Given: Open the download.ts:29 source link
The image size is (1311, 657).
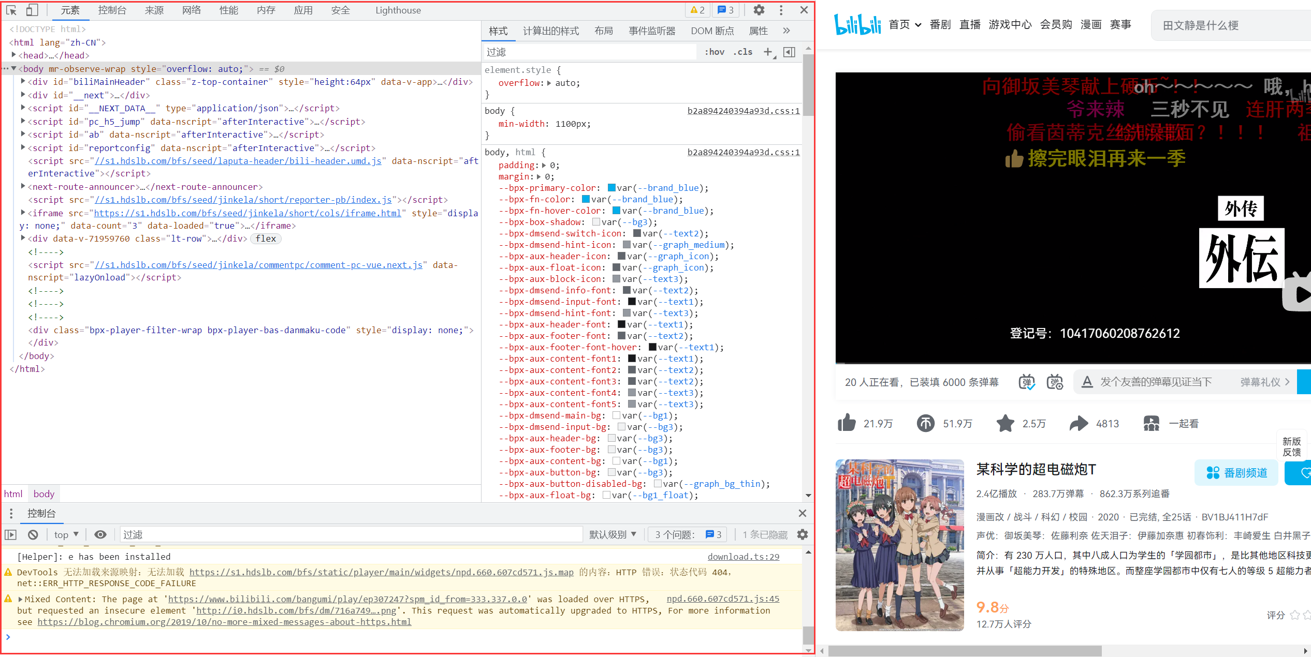Looking at the screenshot, I should (744, 557).
